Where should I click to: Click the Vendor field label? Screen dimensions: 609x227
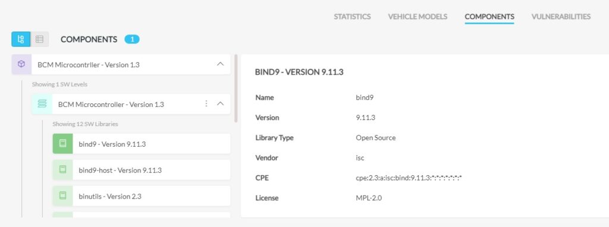point(266,158)
